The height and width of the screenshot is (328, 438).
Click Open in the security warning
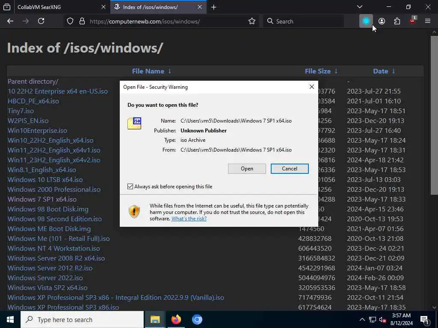pyautogui.click(x=247, y=169)
